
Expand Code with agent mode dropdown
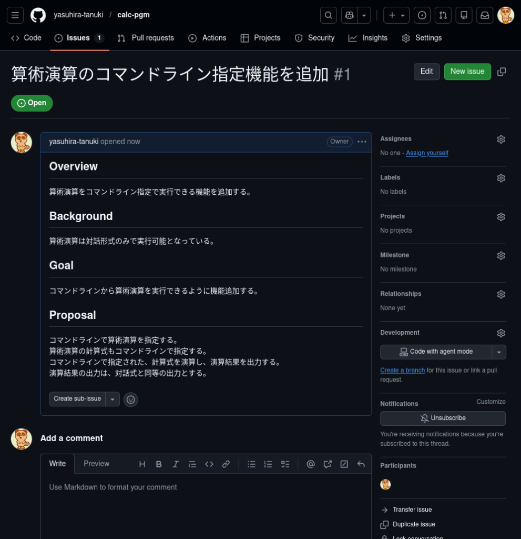click(499, 352)
